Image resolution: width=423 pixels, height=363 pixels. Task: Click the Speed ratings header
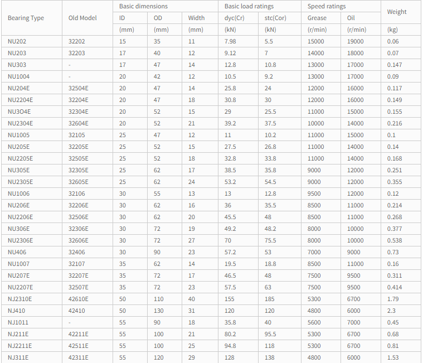tap(327, 6)
